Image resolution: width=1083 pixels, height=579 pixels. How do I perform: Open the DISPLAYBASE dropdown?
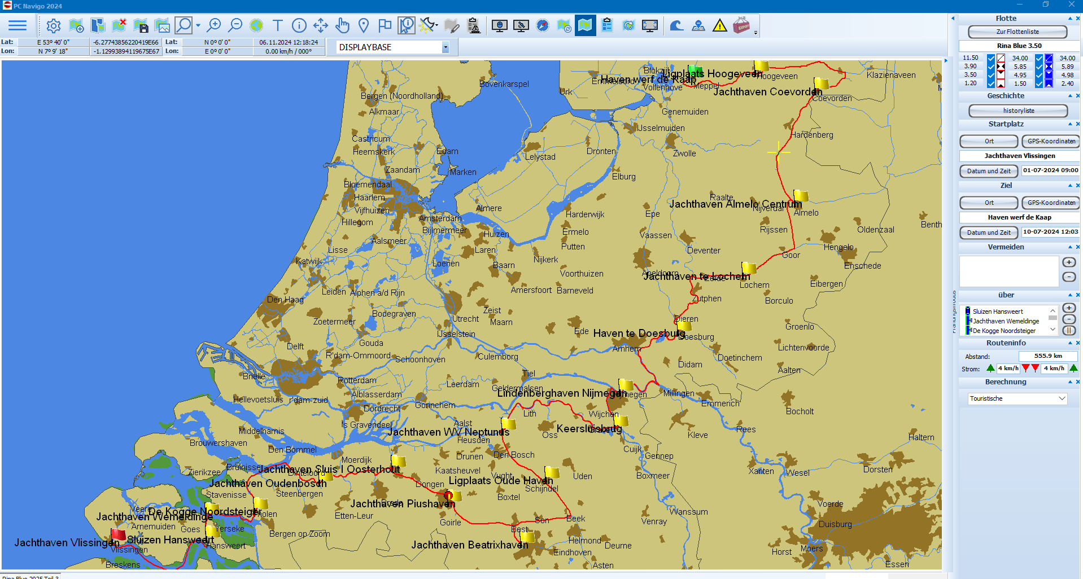tap(445, 47)
